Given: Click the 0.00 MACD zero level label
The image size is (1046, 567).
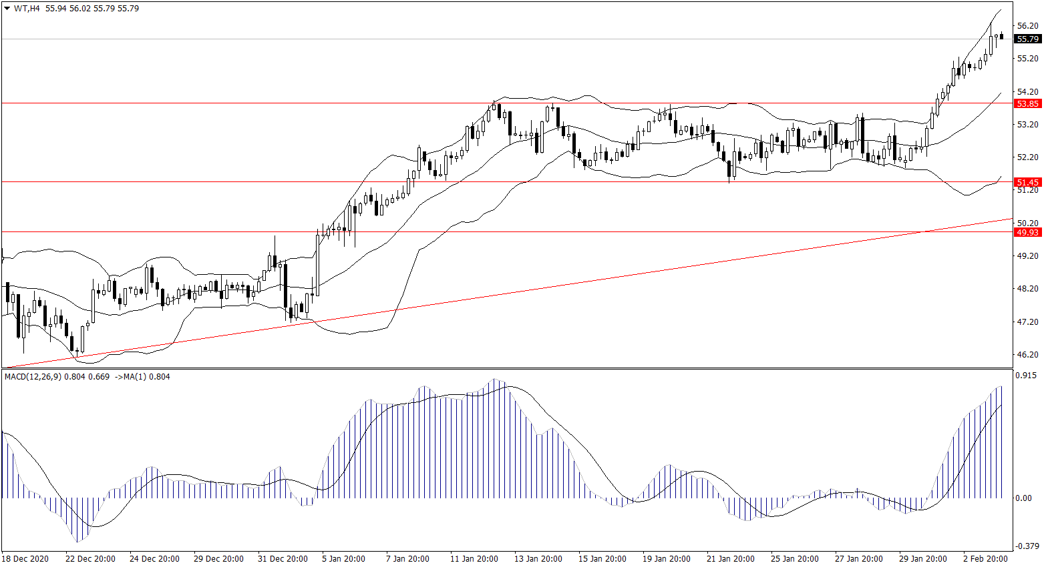Looking at the screenshot, I should [x=1023, y=498].
